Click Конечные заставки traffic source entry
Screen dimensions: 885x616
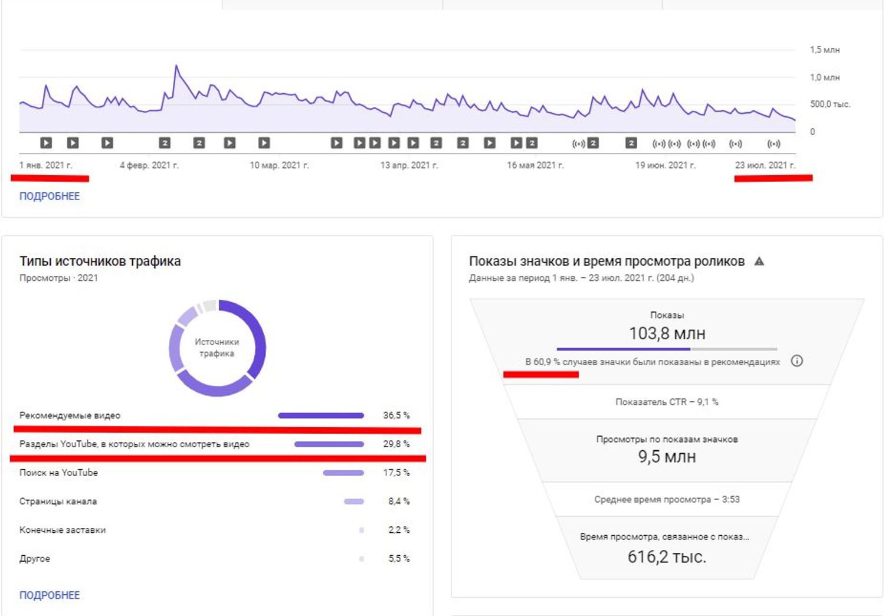(215, 530)
